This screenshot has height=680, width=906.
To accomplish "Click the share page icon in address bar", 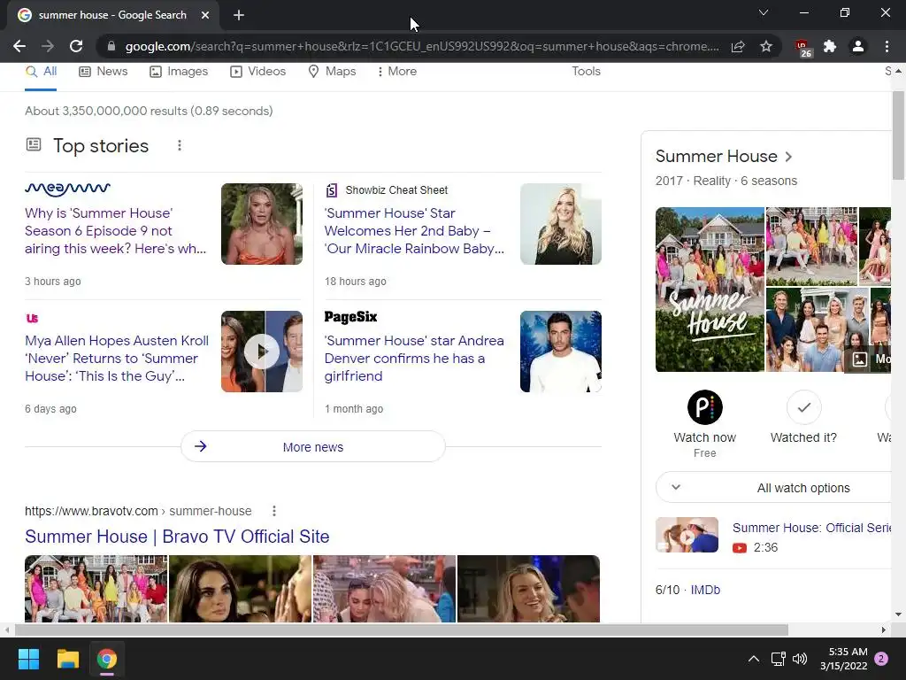I will point(738,46).
